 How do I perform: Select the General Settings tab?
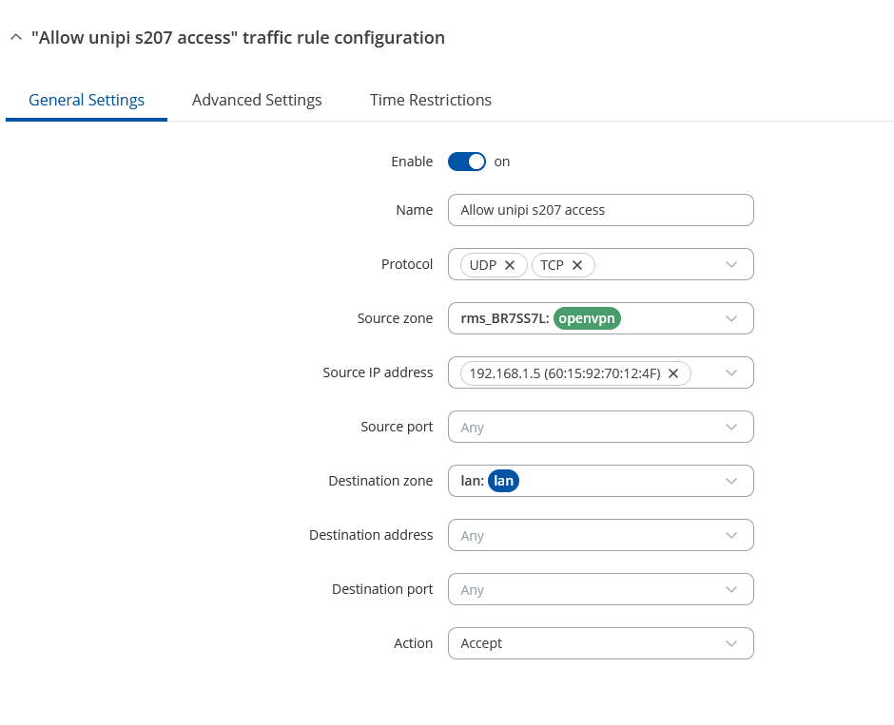tap(87, 100)
